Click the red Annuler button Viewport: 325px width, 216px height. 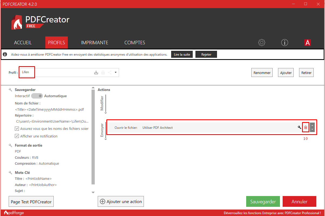[x=299, y=202]
